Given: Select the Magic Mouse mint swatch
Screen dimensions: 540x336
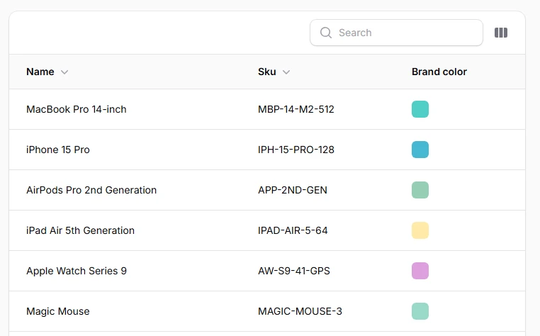Looking at the screenshot, I should click(x=420, y=311).
